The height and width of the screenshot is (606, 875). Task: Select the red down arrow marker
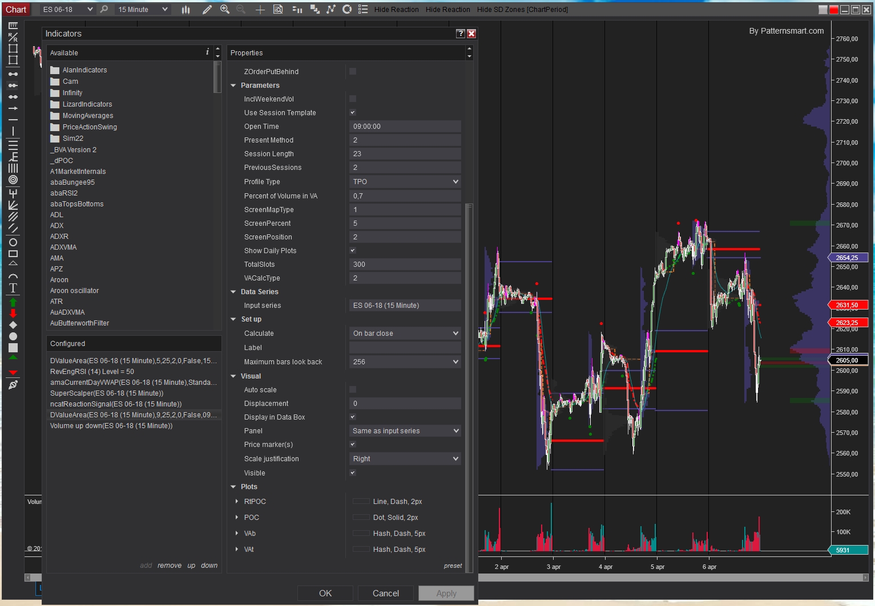coord(13,313)
